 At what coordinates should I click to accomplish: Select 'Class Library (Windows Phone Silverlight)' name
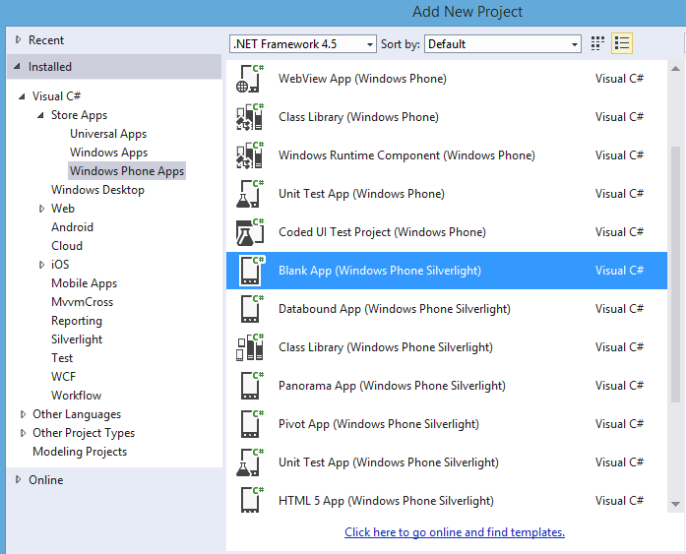[386, 347]
